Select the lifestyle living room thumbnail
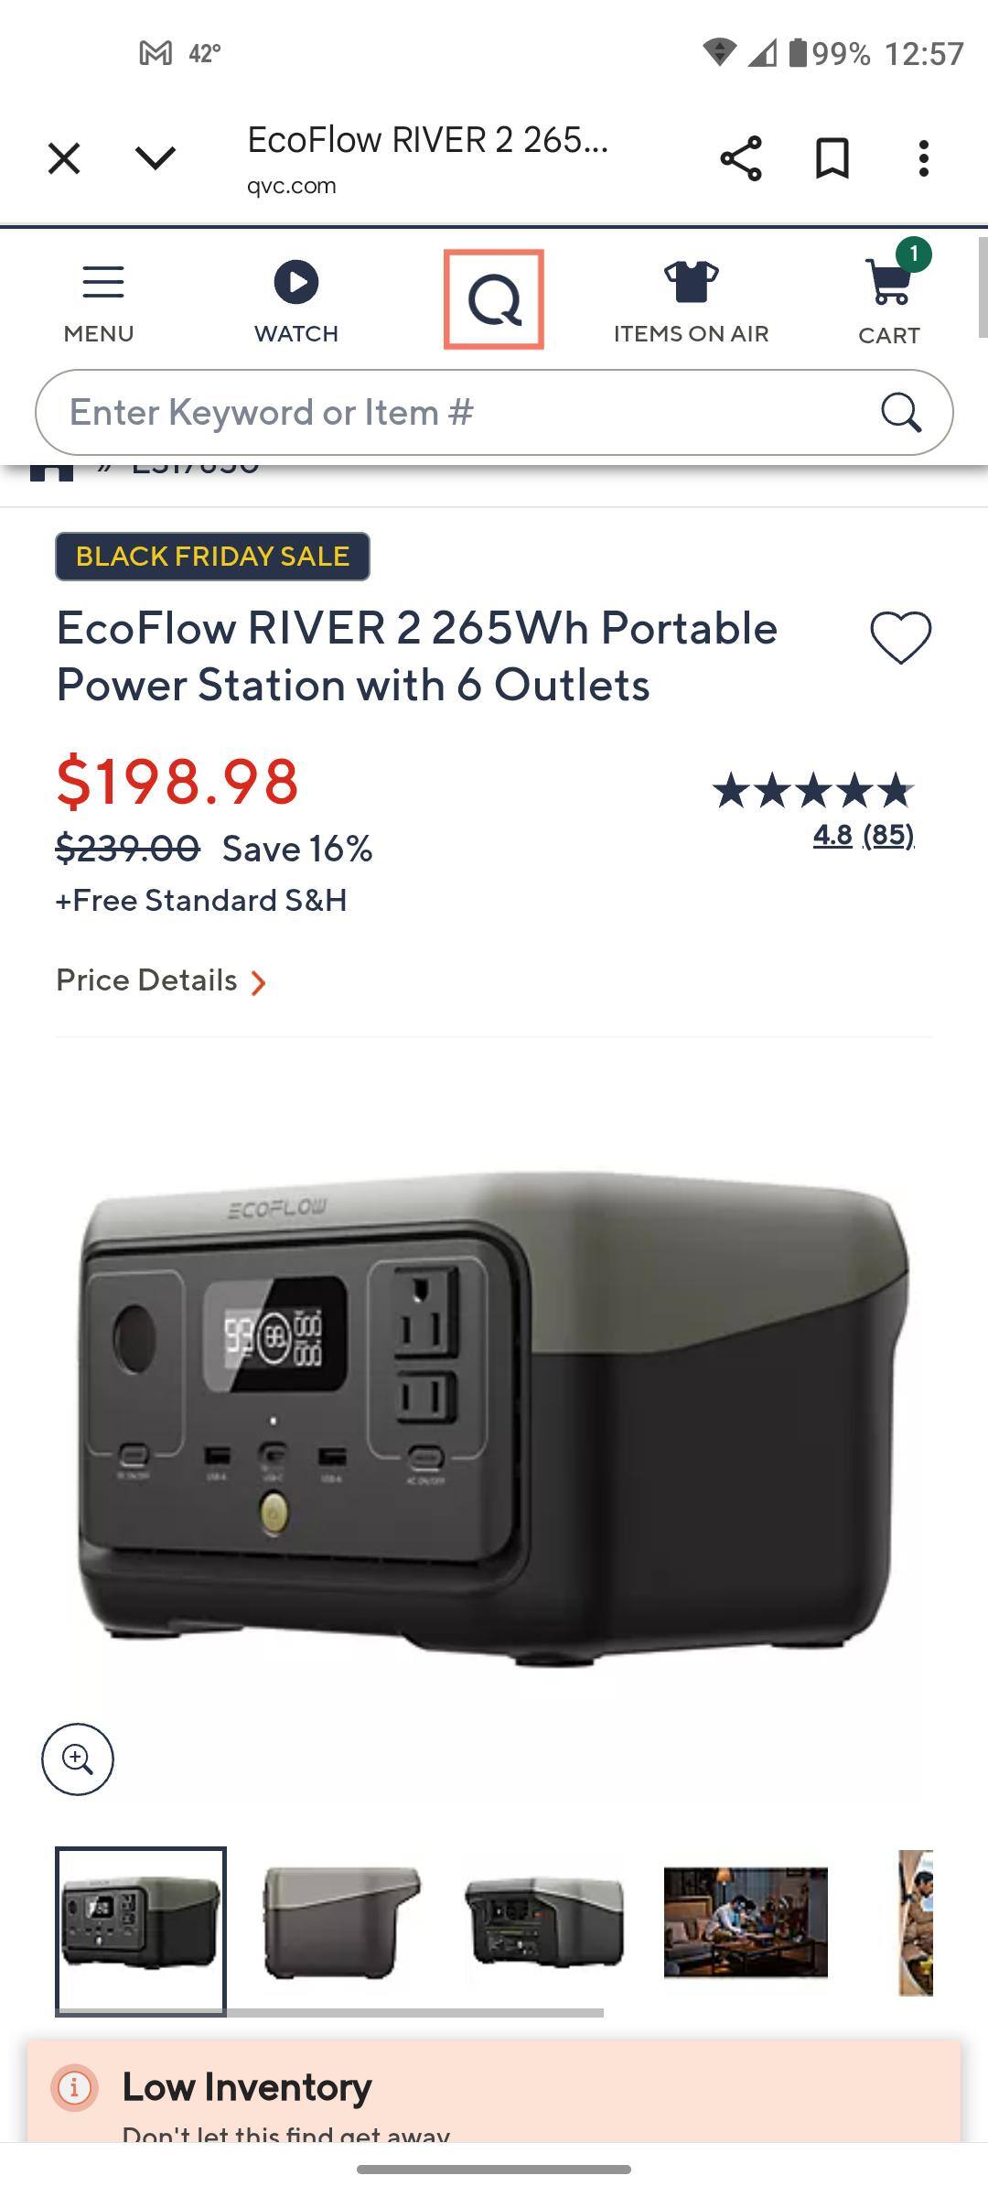The width and height of the screenshot is (988, 2197). tap(746, 1922)
